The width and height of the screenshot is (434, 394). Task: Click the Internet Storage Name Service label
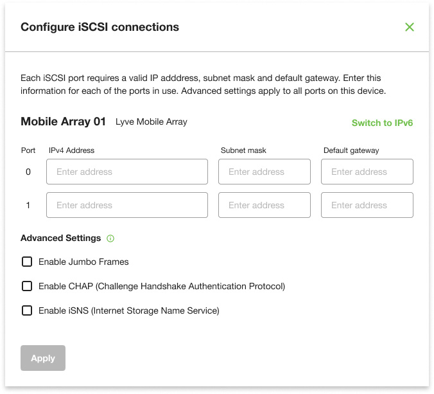pyautogui.click(x=129, y=310)
